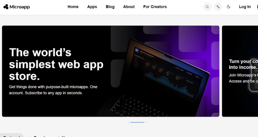Image resolution: width=258 pixels, height=137 pixels.
Task: Open the Apps nav item
Action: click(92, 7)
